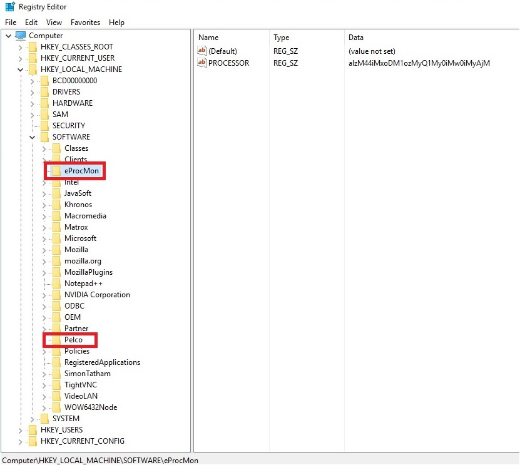520x465 pixels.
Task: Collapse the SOFTWARE key
Action: [x=31, y=137]
